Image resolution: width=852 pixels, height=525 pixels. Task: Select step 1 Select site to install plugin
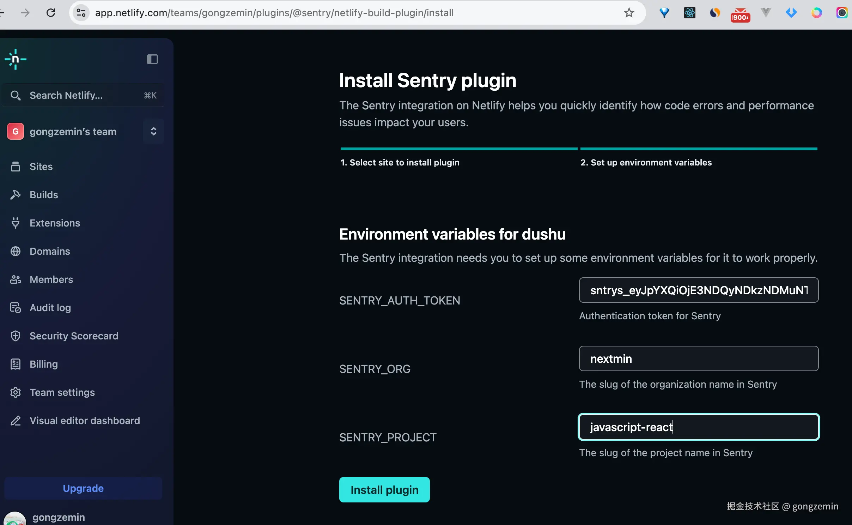[400, 162]
